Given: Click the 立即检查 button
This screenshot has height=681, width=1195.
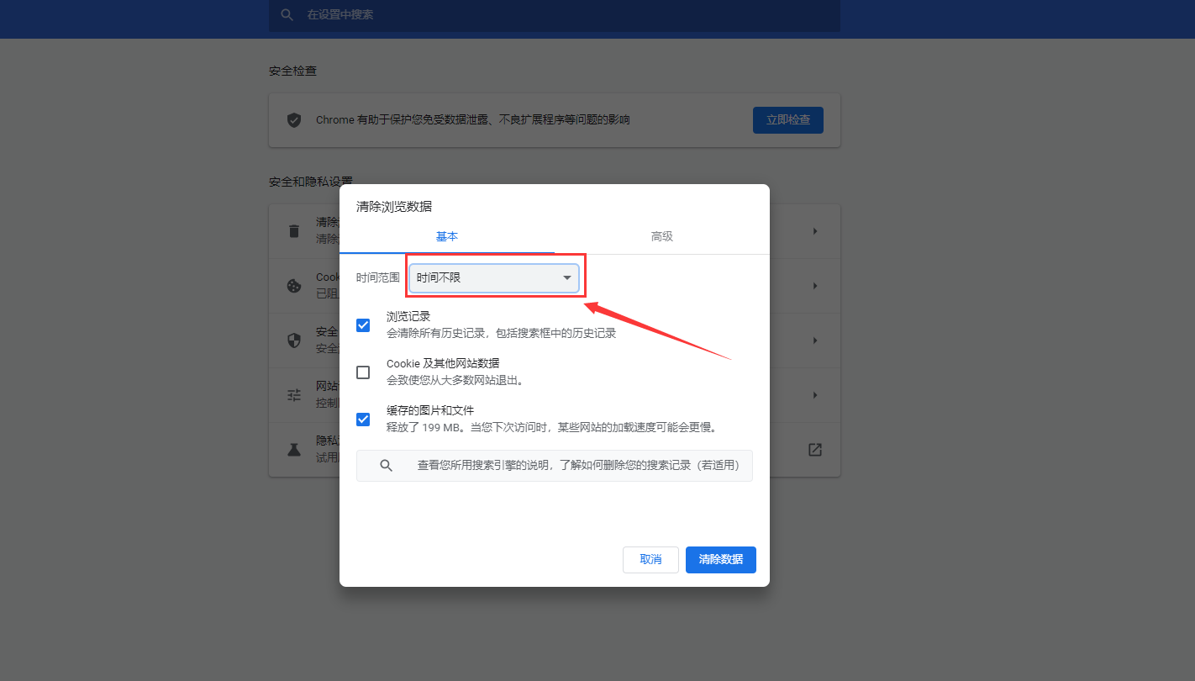Looking at the screenshot, I should click(787, 119).
